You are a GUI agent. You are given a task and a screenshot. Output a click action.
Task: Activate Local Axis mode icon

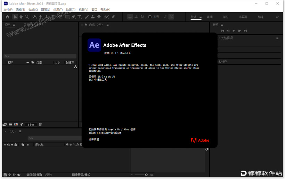(130, 17)
